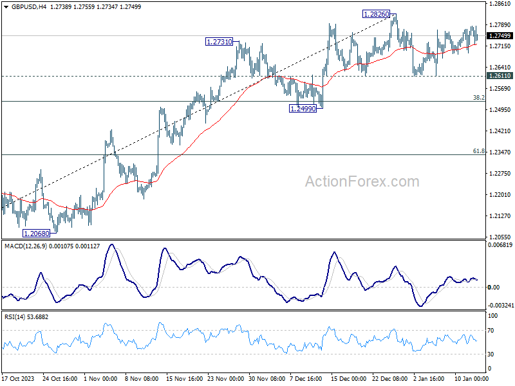Click the RSI 100 scale label
This screenshot has height=386, width=515.
coord(493,316)
